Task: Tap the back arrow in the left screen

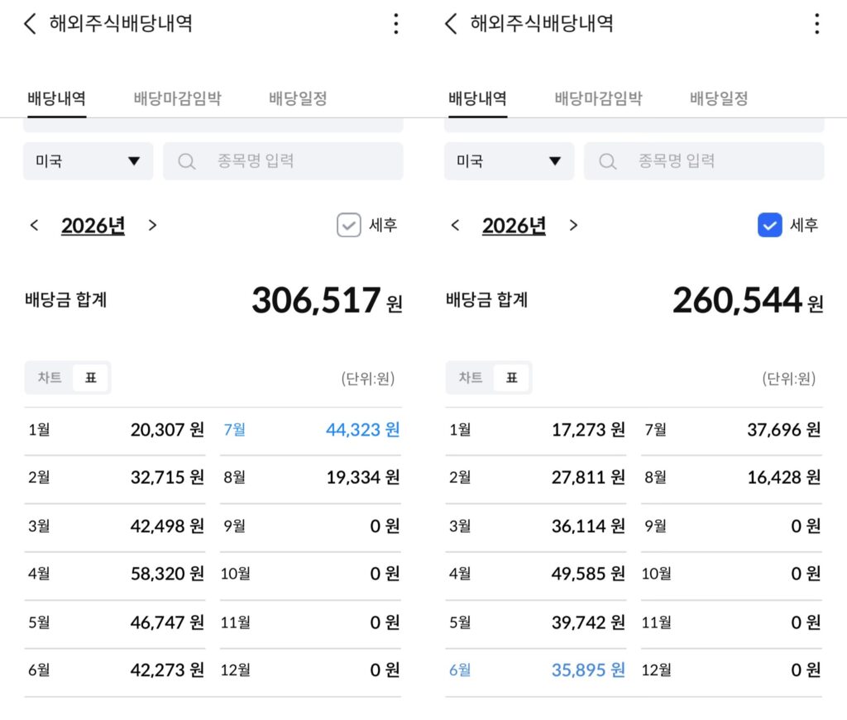Action: [31, 24]
